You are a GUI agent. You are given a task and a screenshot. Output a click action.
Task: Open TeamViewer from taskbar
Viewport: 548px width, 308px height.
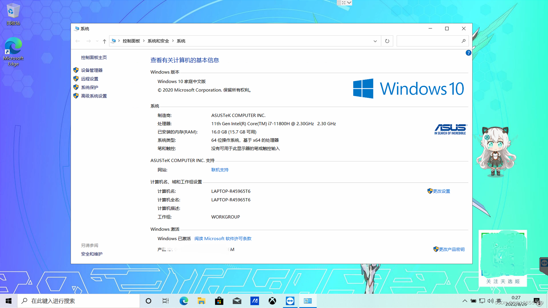point(290,301)
